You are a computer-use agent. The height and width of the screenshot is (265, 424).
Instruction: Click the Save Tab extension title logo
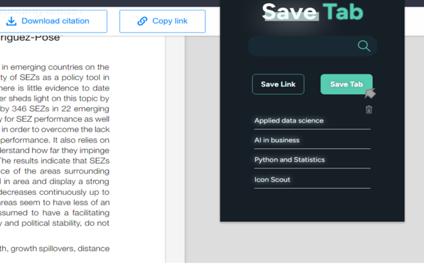pyautogui.click(x=312, y=11)
